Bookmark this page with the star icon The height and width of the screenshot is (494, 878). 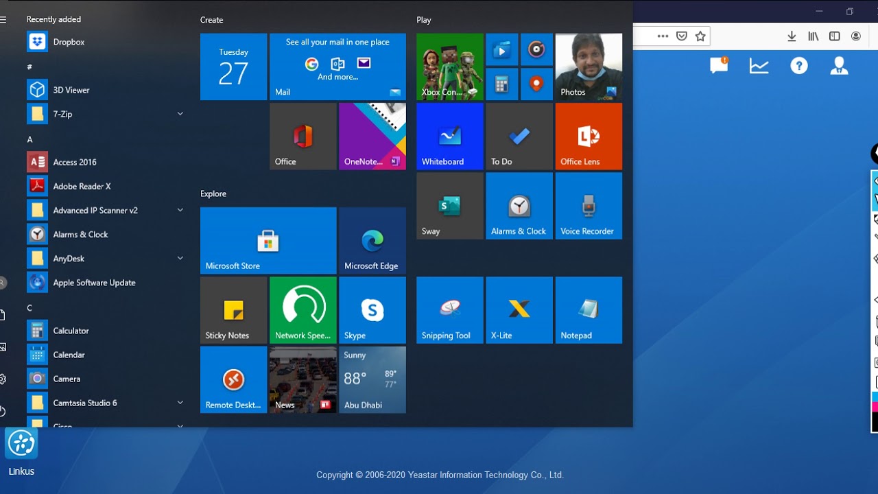tap(700, 36)
